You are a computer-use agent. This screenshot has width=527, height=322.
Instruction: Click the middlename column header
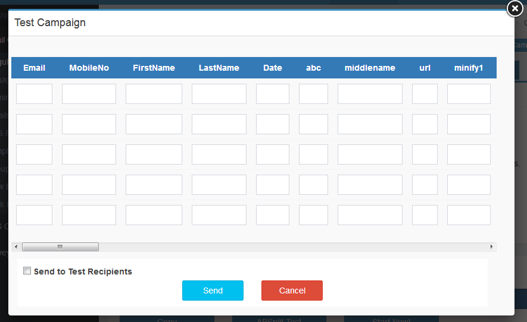click(x=370, y=68)
